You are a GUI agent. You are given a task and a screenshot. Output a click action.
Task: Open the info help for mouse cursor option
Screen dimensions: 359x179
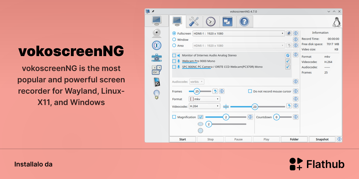pos(296,91)
